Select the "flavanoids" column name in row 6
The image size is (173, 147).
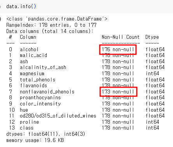(34, 86)
